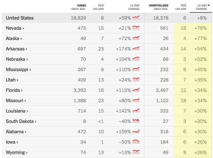Viewport: 213px width, 158px height.
Task: Click the United States cases sparkline
Action: pos(136,18)
